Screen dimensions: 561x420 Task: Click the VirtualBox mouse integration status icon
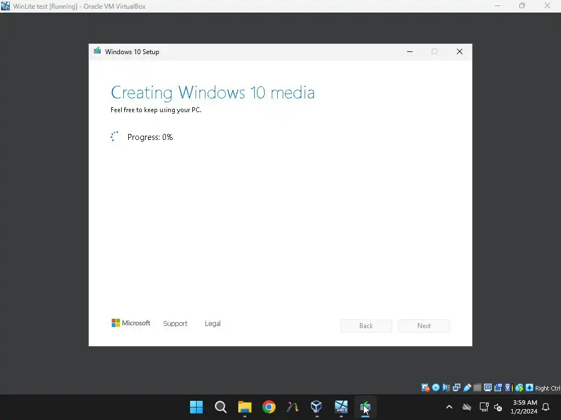click(x=519, y=388)
